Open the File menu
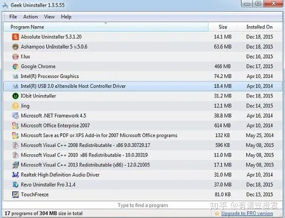285x218 pixels. [13, 17]
